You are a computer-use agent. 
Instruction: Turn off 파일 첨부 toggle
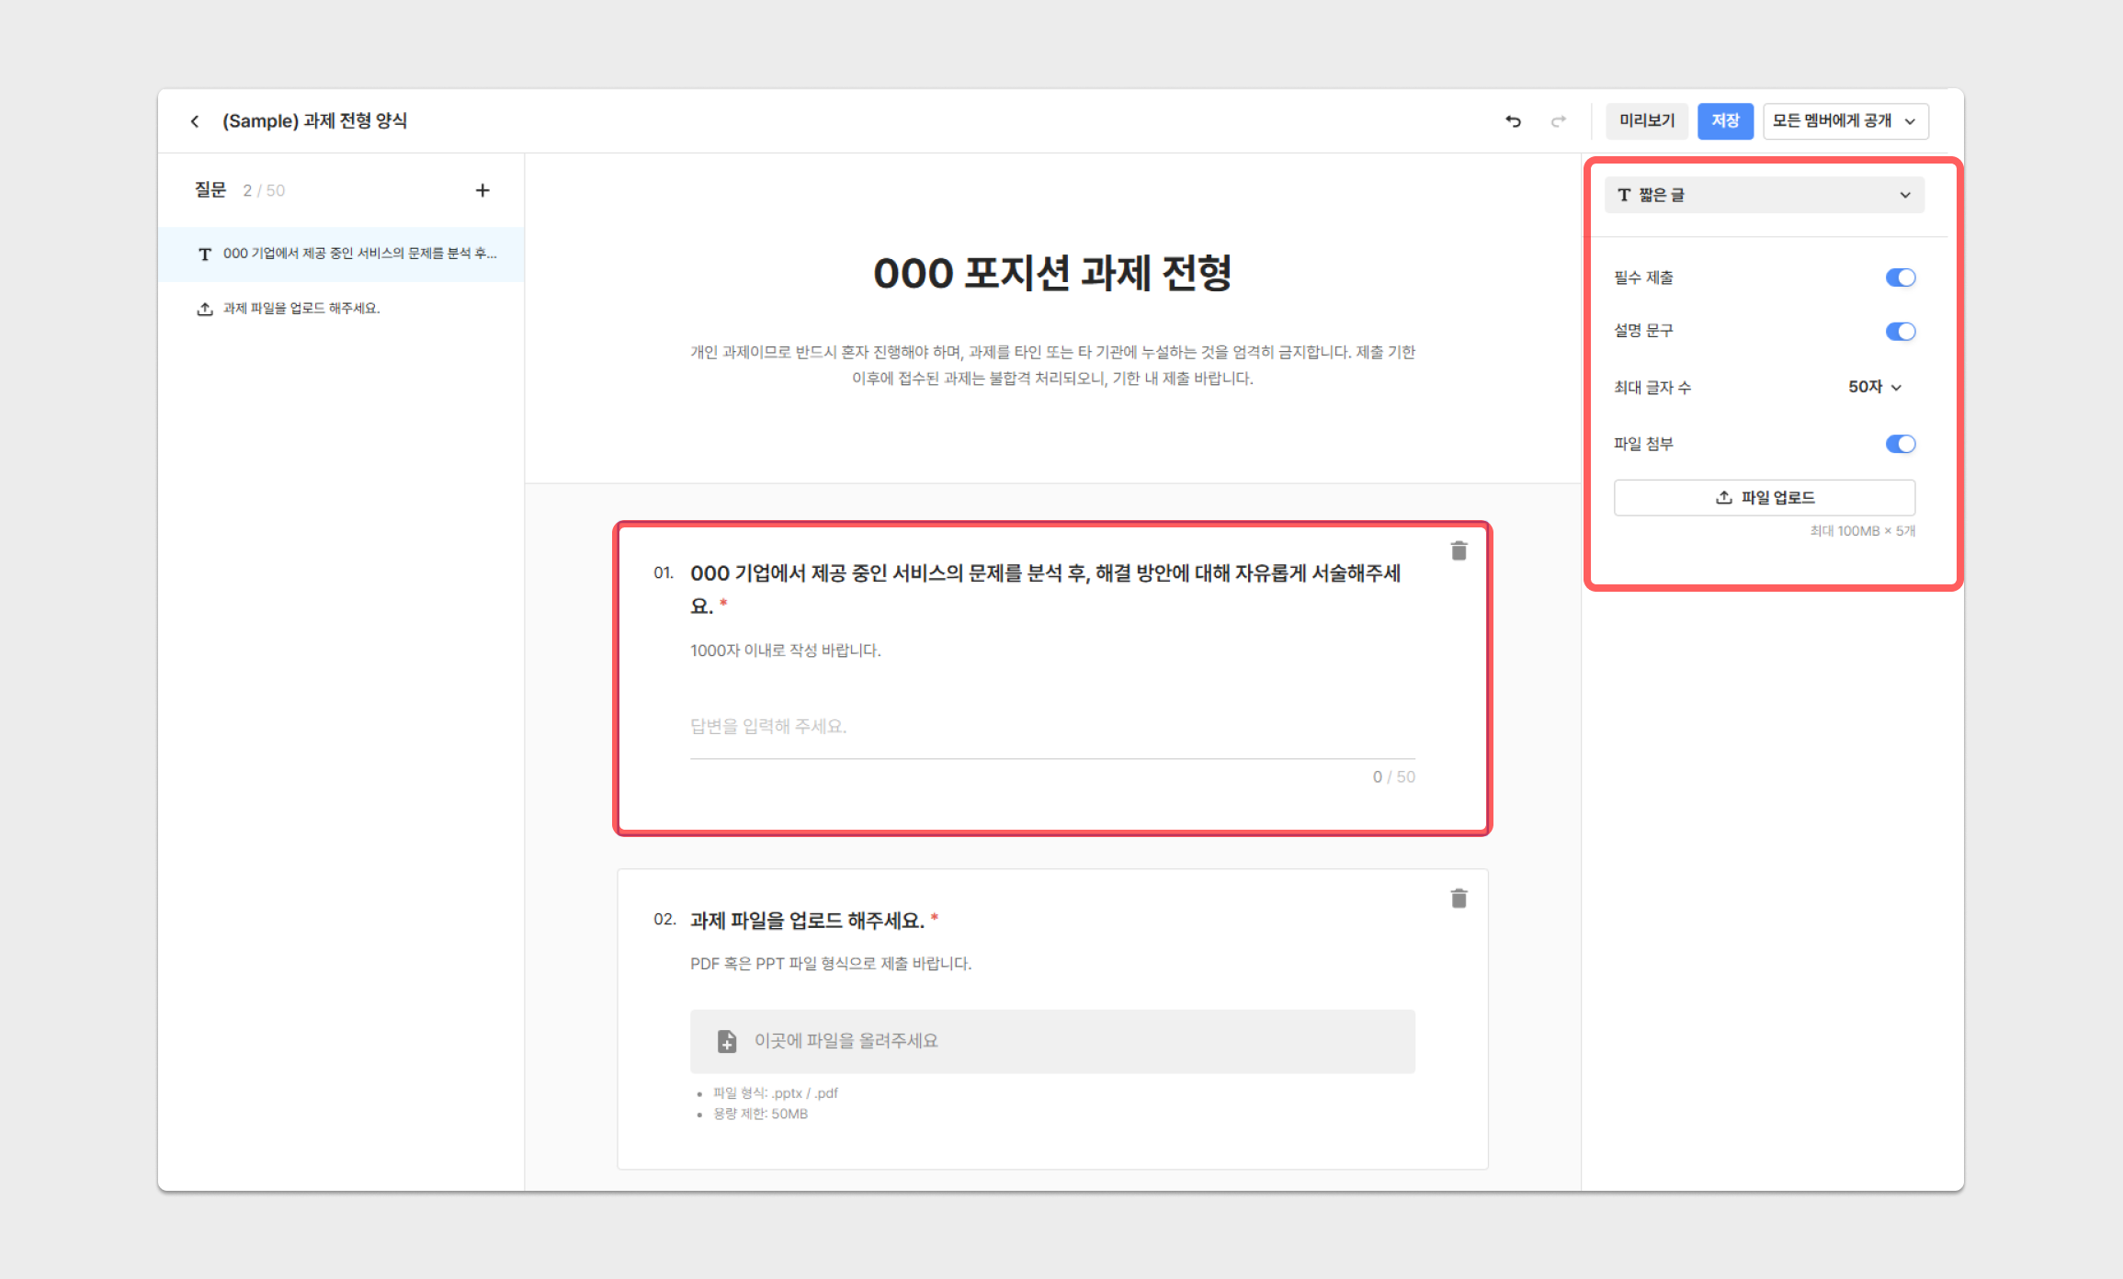tap(1900, 444)
